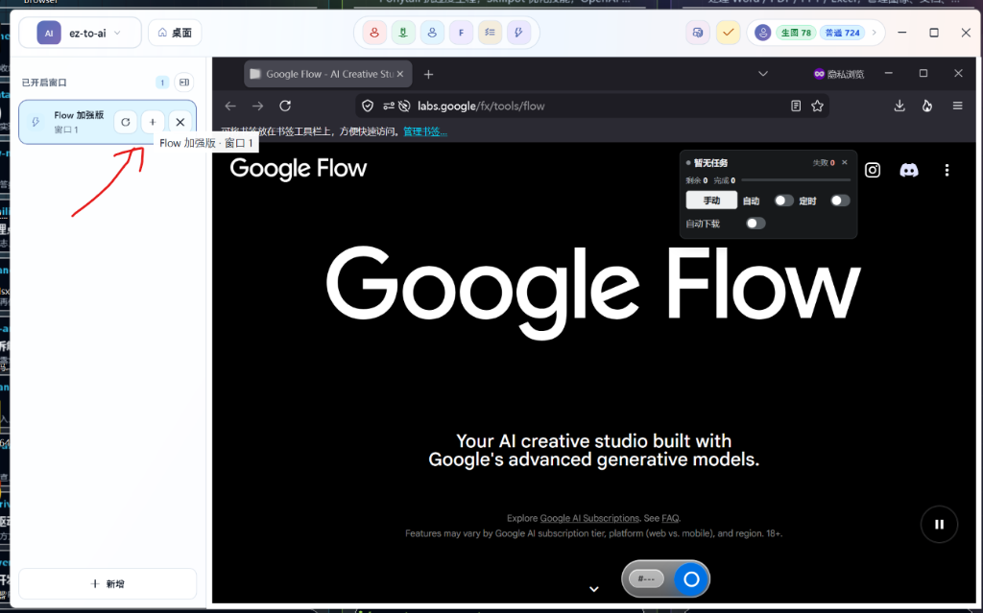Click the 剩余 0 counter

coord(697,180)
